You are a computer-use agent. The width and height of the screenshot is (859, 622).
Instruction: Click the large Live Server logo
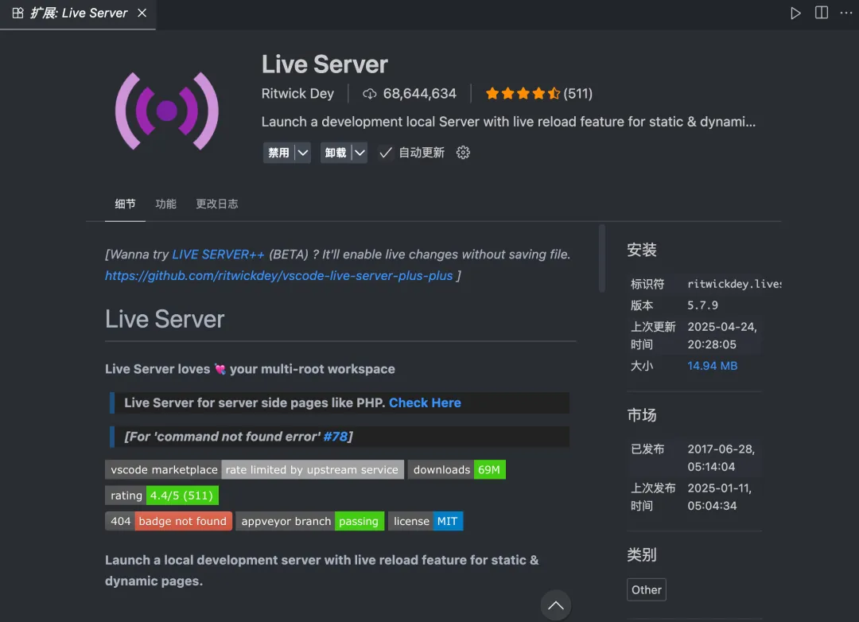[x=167, y=111]
